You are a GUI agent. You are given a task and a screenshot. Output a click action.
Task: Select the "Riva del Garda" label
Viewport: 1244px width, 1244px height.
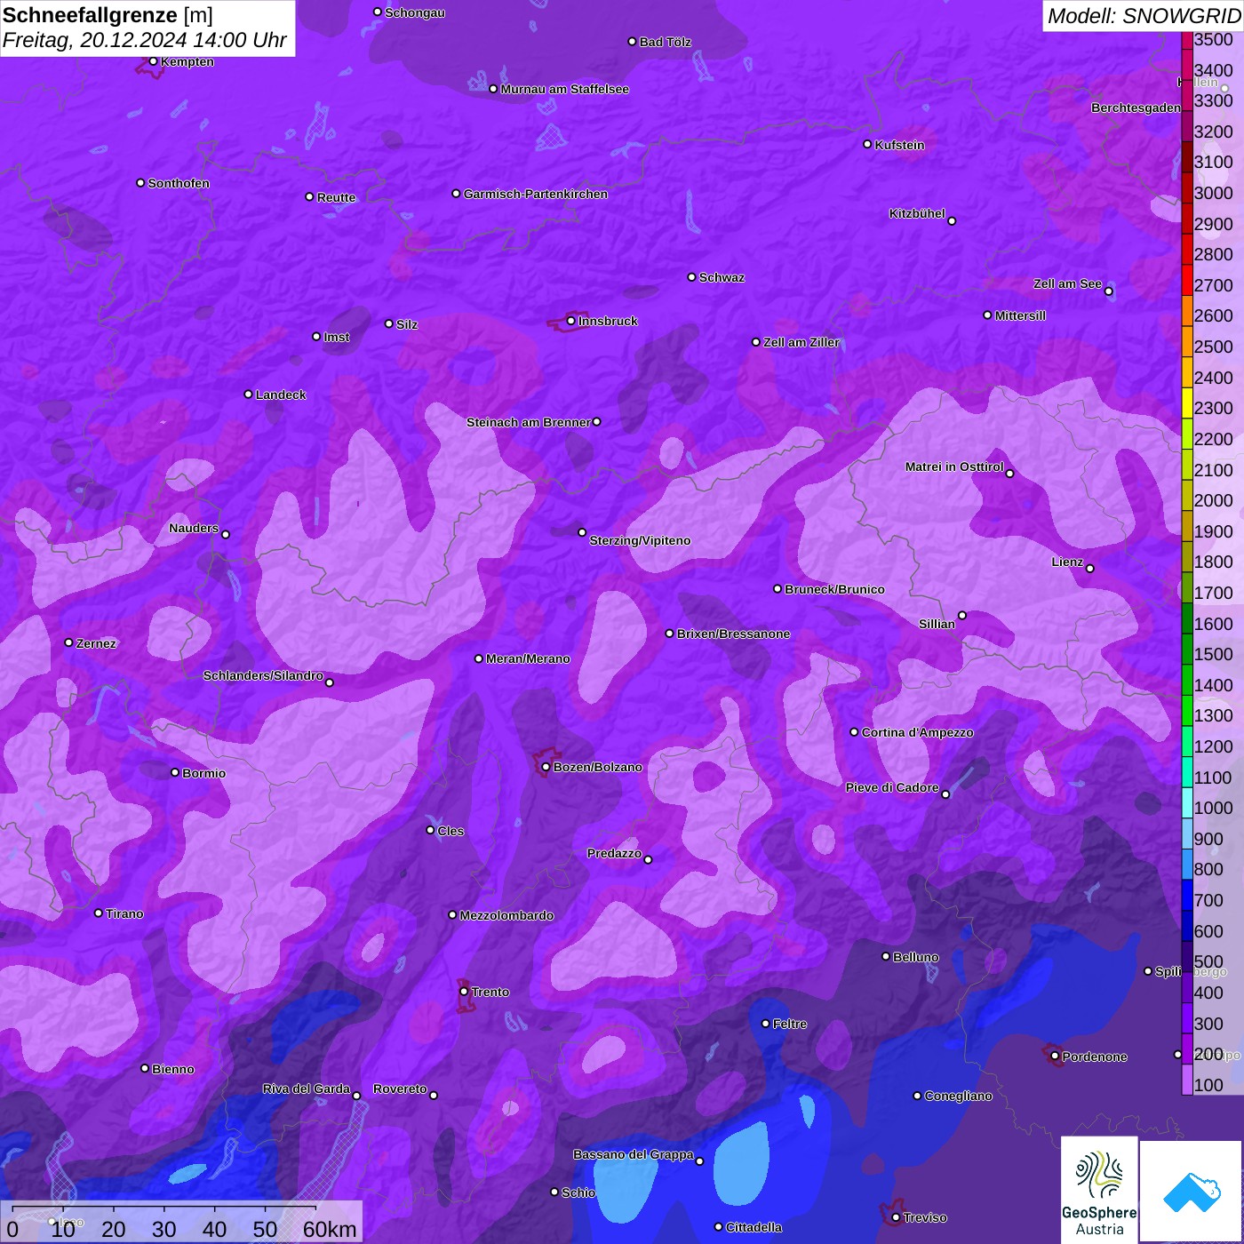307,1088
